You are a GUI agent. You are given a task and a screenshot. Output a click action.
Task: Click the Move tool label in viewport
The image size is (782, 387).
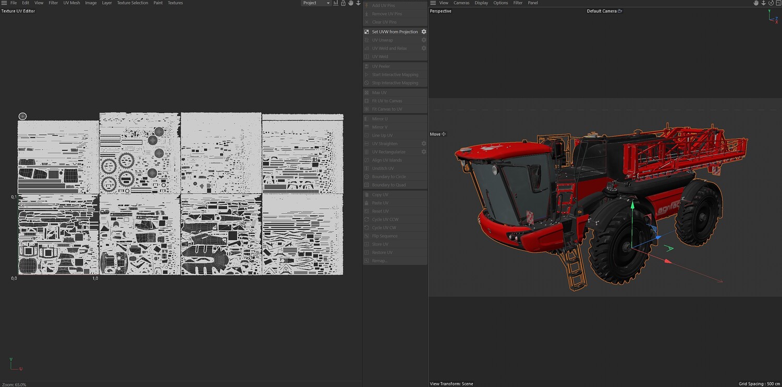coord(435,134)
